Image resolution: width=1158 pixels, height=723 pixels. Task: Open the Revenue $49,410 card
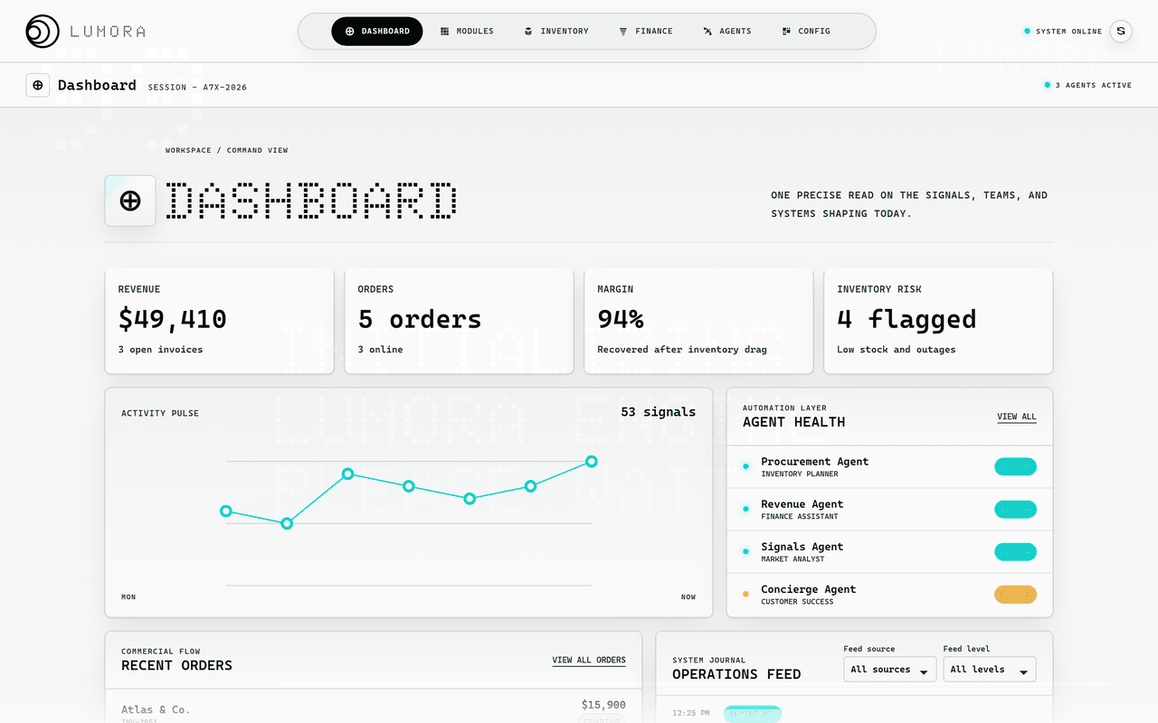pyautogui.click(x=219, y=321)
